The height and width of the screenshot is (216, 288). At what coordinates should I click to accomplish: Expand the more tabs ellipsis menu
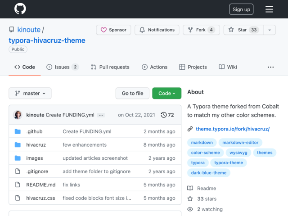[270, 67]
